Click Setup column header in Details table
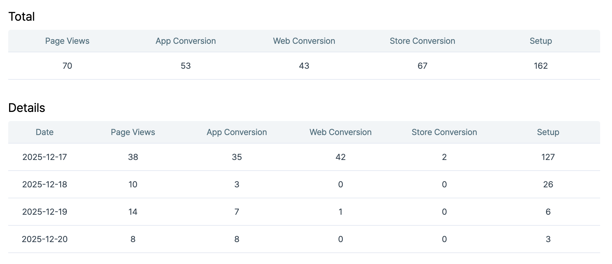Image resolution: width=612 pixels, height=264 pixels. (548, 132)
